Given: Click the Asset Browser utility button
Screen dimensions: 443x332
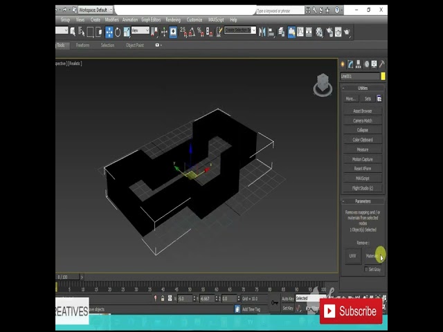Looking at the screenshot, I should tap(363, 111).
